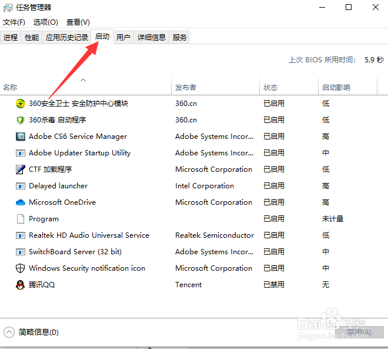Click the 360杀毒 shield icon
388x349 pixels.
point(21,120)
